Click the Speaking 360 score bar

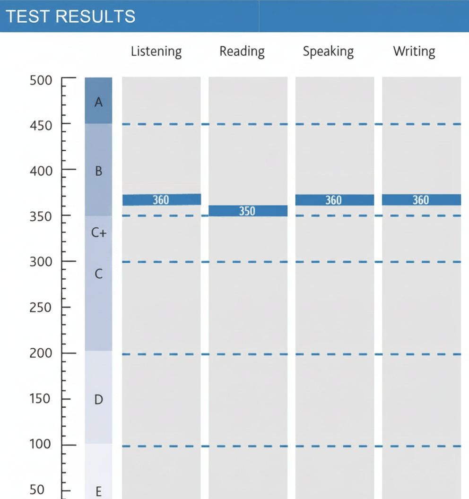point(334,200)
